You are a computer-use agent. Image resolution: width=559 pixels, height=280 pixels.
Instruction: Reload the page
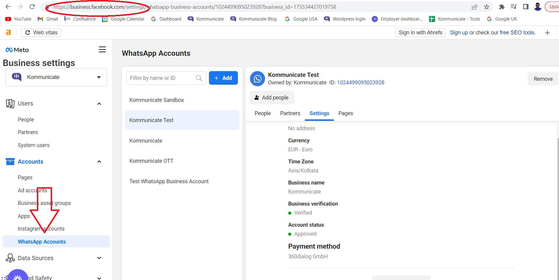coord(32,7)
